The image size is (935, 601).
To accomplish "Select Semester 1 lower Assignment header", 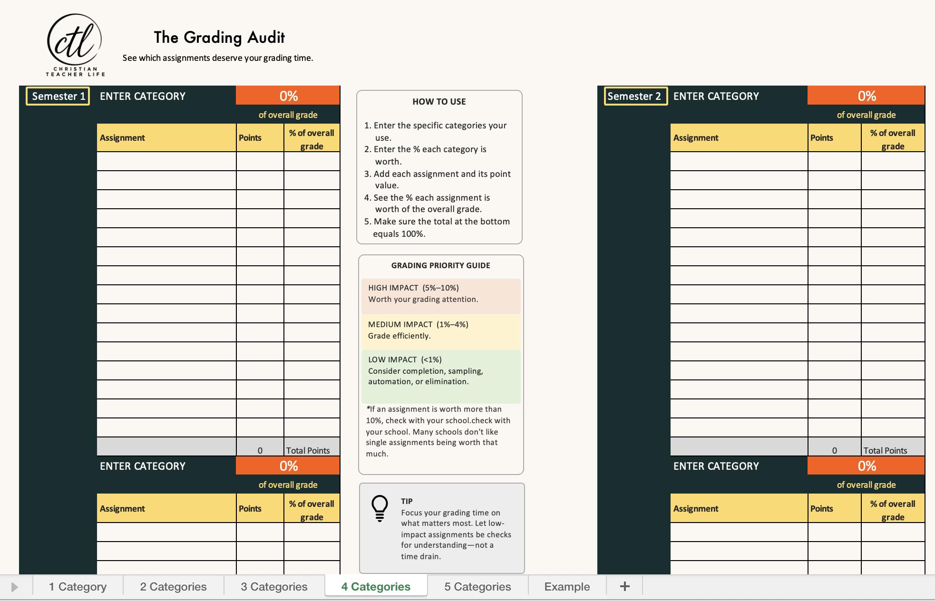I will (x=166, y=509).
